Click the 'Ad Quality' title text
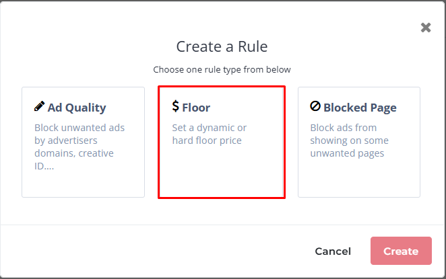This screenshot has width=446, height=279. tap(76, 108)
